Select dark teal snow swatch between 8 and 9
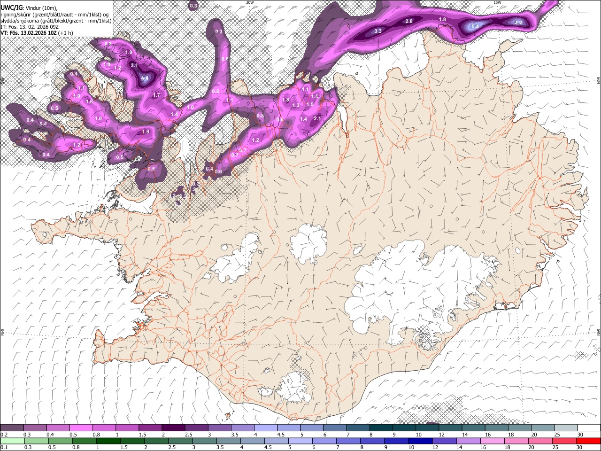The height and width of the screenshot is (451, 601). pos(381,428)
